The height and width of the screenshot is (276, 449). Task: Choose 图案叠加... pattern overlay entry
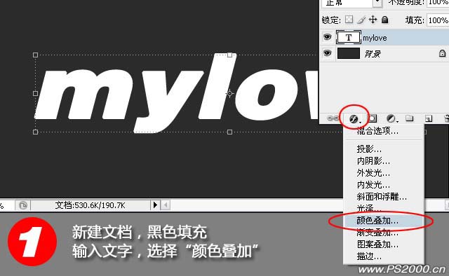pos(377,244)
